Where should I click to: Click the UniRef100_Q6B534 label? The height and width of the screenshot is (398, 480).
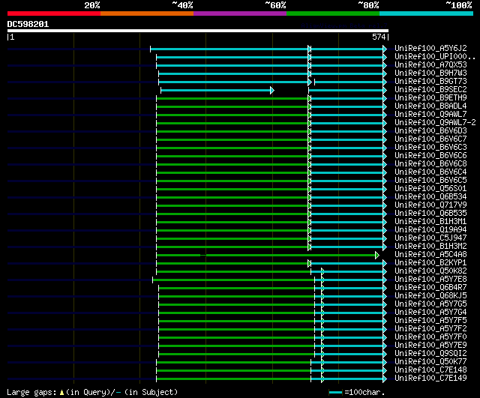[x=430, y=197]
